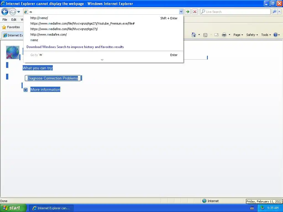Click the 9:35 AM clock
Image resolution: width=283 pixels, height=212 pixels.
click(273, 208)
